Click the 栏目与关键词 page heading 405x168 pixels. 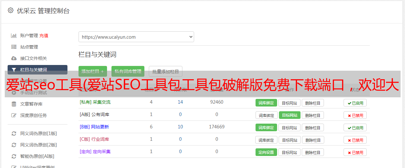(x=97, y=55)
